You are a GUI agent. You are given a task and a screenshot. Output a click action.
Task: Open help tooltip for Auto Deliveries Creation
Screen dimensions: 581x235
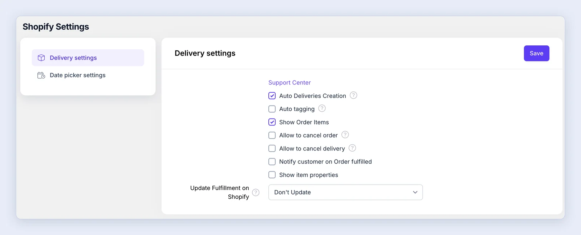pos(353,95)
